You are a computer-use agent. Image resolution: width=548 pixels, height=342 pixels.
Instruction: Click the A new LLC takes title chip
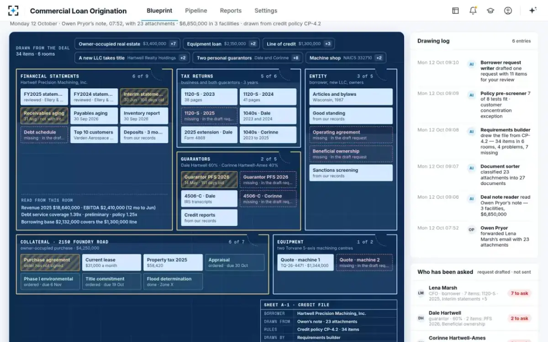click(132, 58)
